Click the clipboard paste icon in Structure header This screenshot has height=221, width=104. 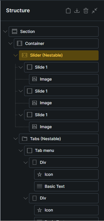(68, 11)
